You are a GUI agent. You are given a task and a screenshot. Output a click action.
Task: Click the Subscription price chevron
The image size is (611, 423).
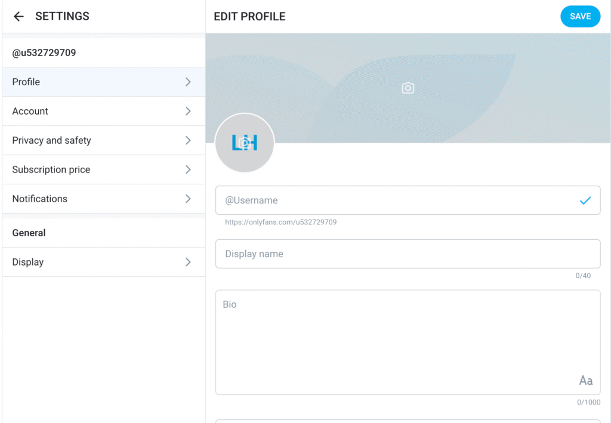188,169
